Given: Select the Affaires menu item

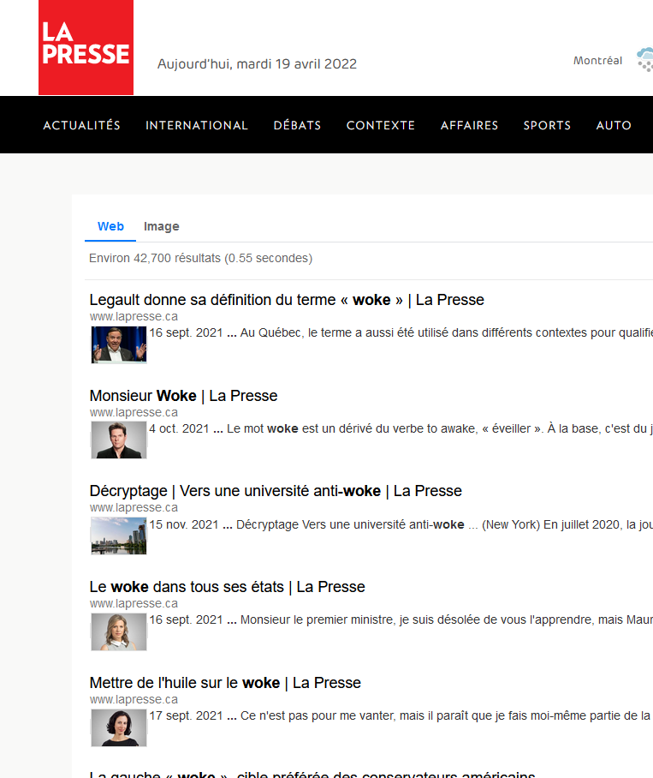Looking at the screenshot, I should click(469, 125).
